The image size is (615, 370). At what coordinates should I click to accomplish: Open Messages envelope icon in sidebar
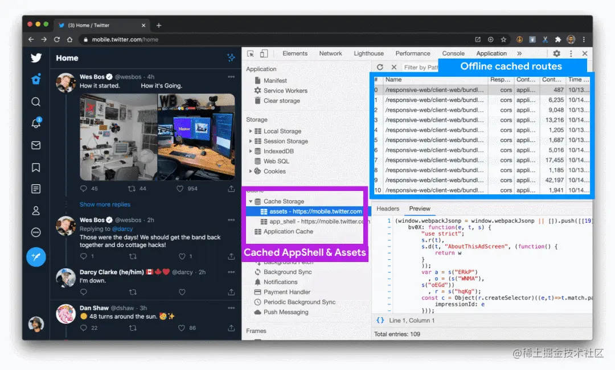[x=36, y=145]
